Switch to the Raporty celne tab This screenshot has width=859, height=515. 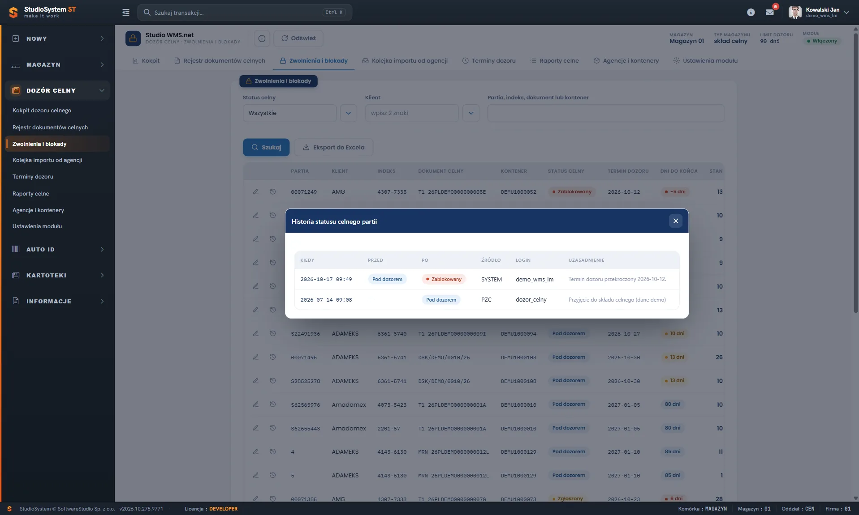[555, 61]
